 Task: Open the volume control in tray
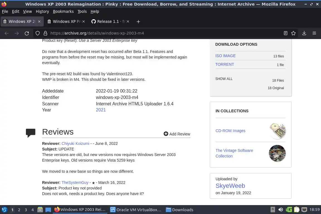pyautogui.click(x=281, y=210)
